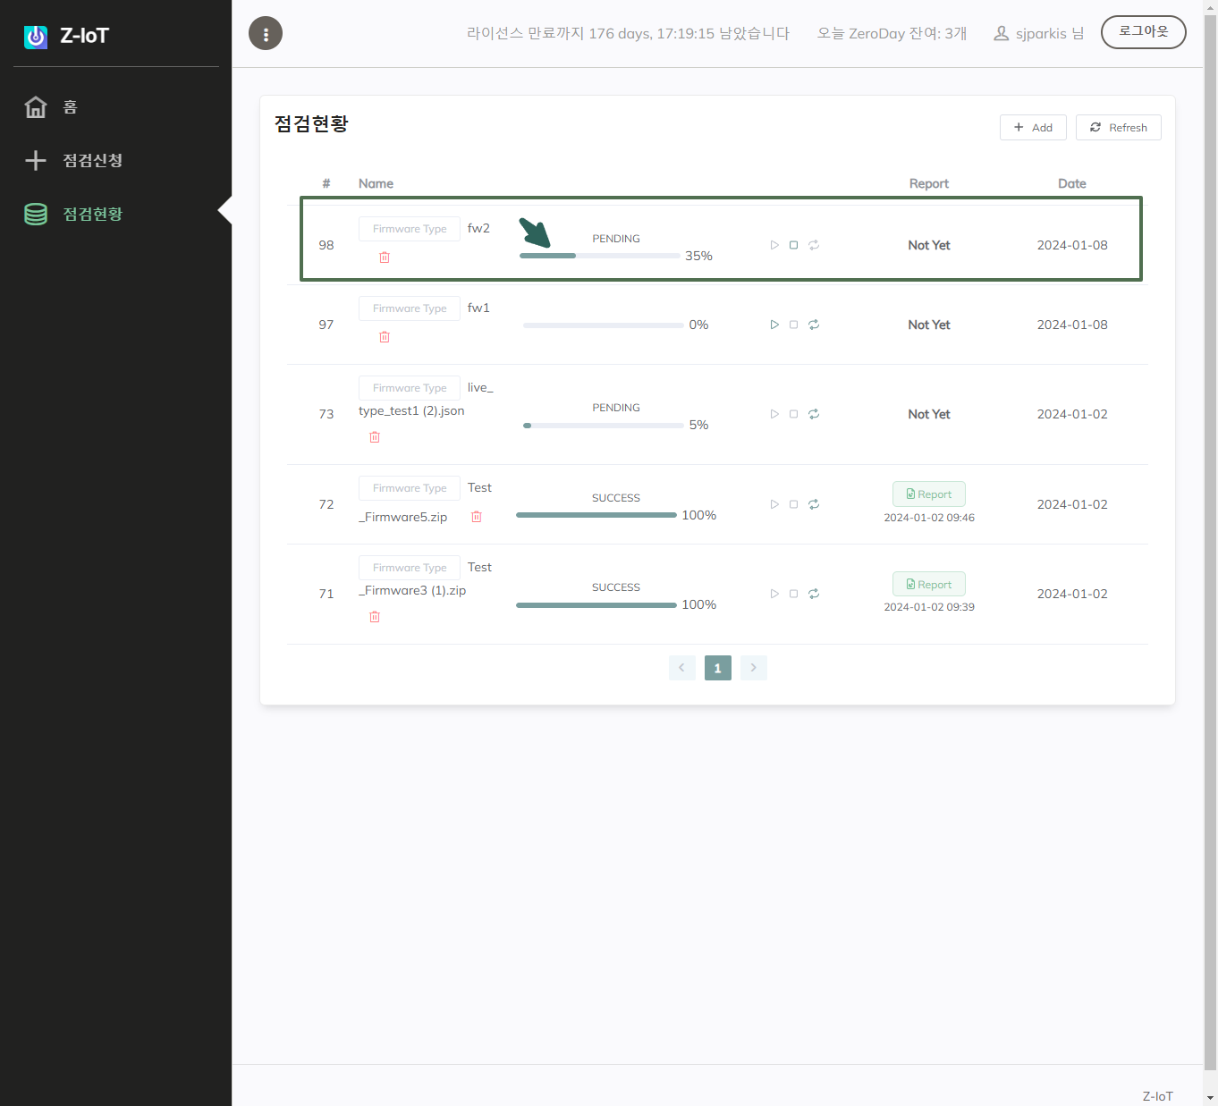1218x1106 pixels.
Task: Click the Z-IoT logo icon
Action: 36,37
